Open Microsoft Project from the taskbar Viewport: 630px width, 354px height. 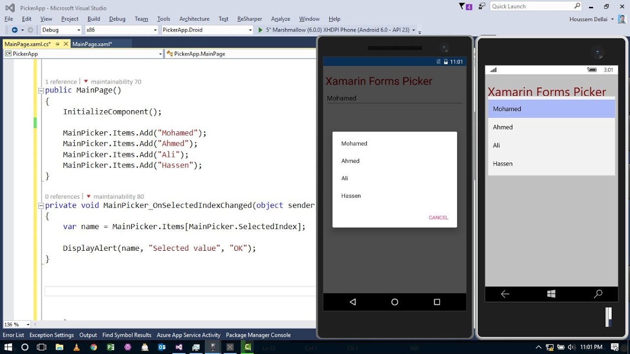[111, 347]
